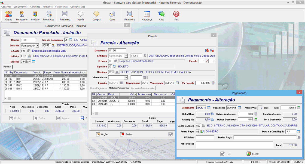Open the Cadastros menu
The width and height of the screenshot is (305, 164).
6,7
